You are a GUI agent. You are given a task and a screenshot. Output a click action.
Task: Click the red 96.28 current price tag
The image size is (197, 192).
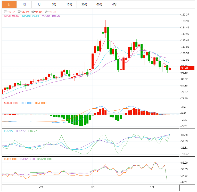pos(184,68)
